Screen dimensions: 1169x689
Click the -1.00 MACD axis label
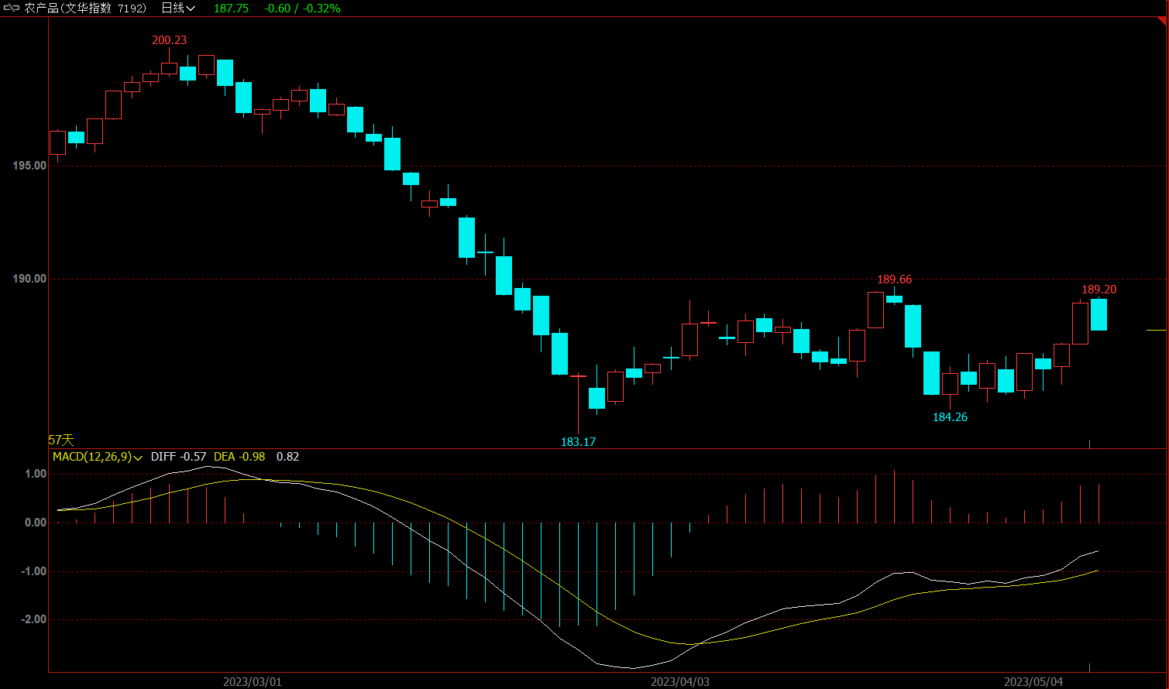(34, 571)
